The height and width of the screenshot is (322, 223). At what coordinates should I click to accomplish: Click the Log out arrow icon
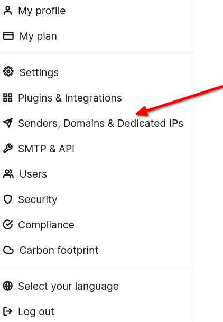click(x=8, y=311)
